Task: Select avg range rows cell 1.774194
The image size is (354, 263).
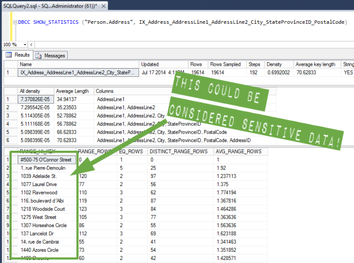Action: pos(240,193)
